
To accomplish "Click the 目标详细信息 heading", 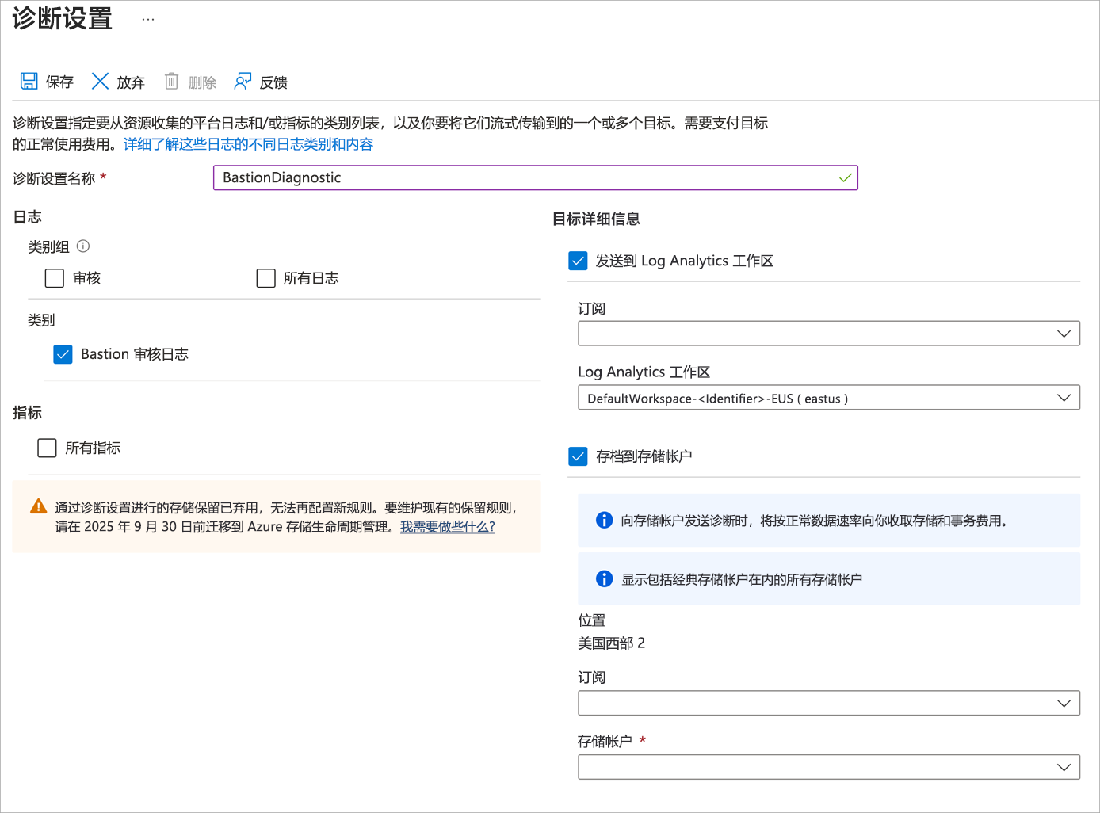I will (x=596, y=219).
